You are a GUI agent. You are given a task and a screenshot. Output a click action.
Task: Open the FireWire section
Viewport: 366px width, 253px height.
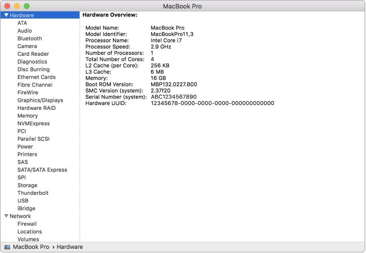(28, 93)
